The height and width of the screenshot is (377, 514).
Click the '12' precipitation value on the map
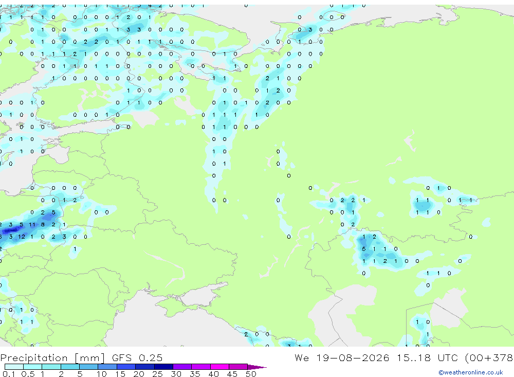tap(22, 237)
